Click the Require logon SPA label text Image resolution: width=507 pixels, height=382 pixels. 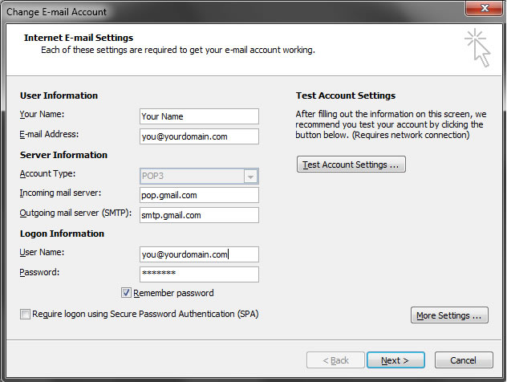pyautogui.click(x=145, y=314)
